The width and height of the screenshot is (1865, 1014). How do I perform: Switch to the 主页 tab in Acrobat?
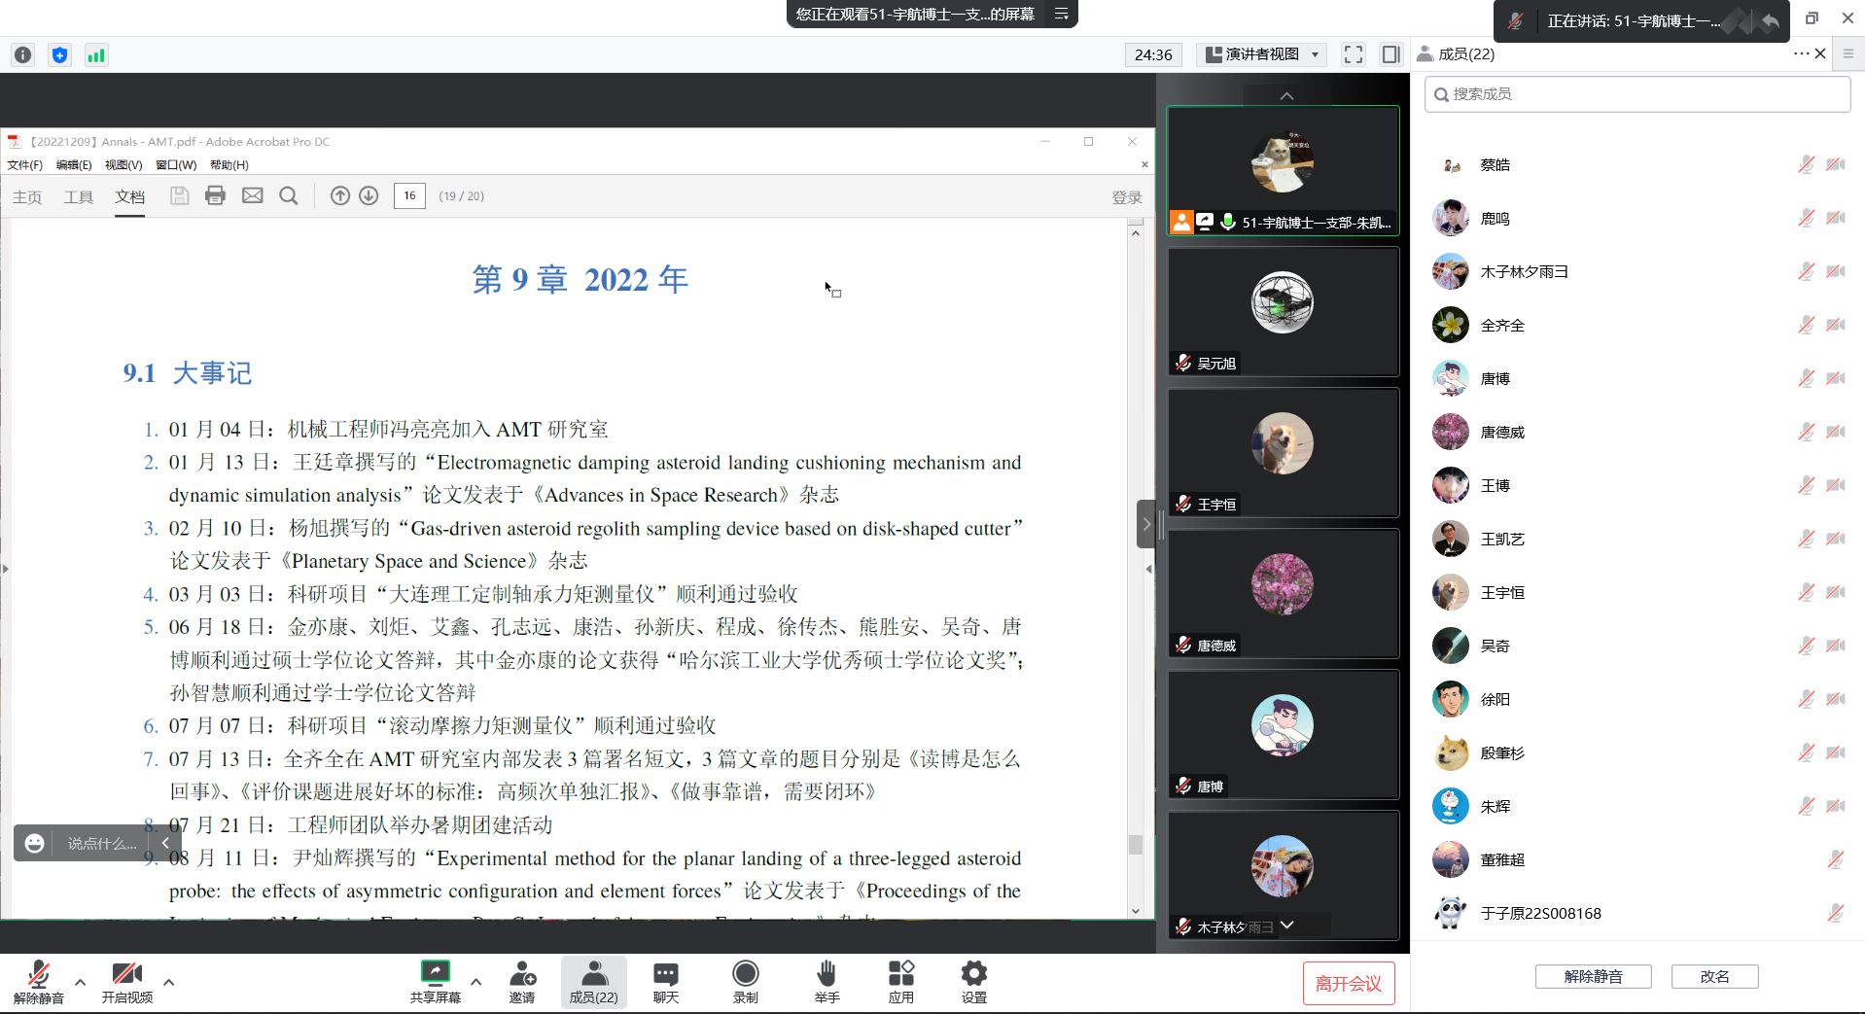(27, 197)
